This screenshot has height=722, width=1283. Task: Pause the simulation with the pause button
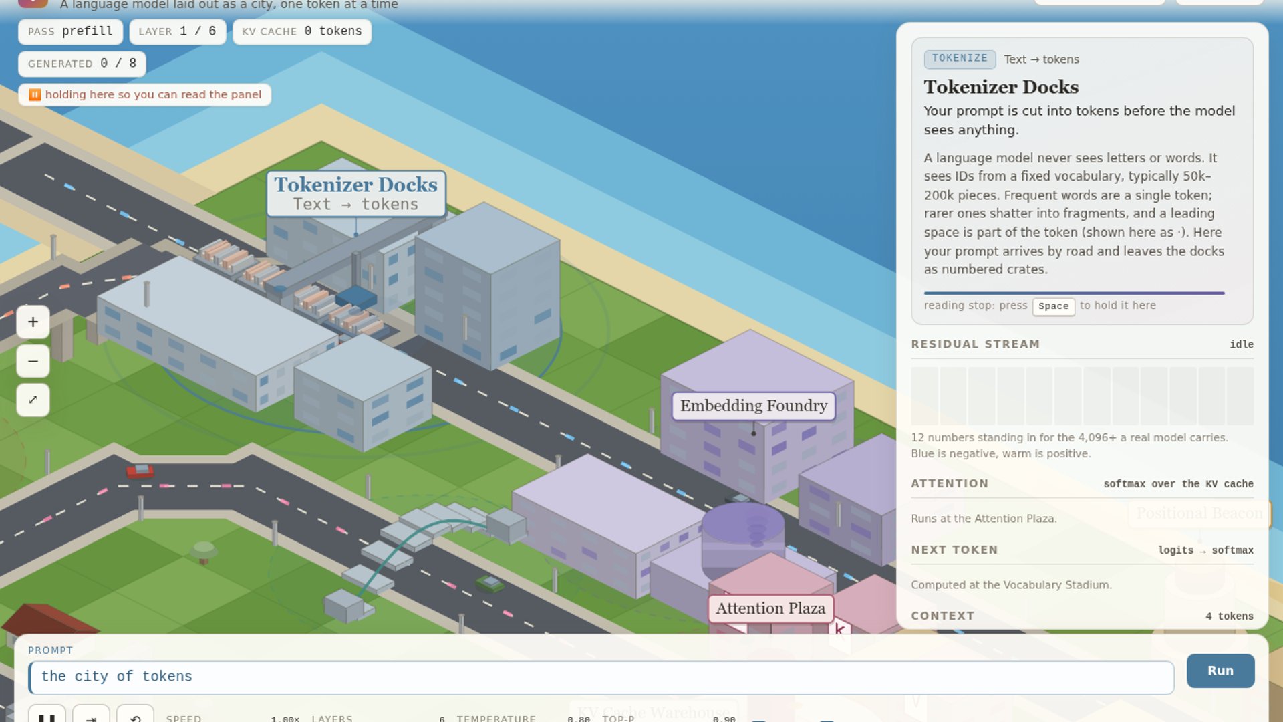click(47, 715)
